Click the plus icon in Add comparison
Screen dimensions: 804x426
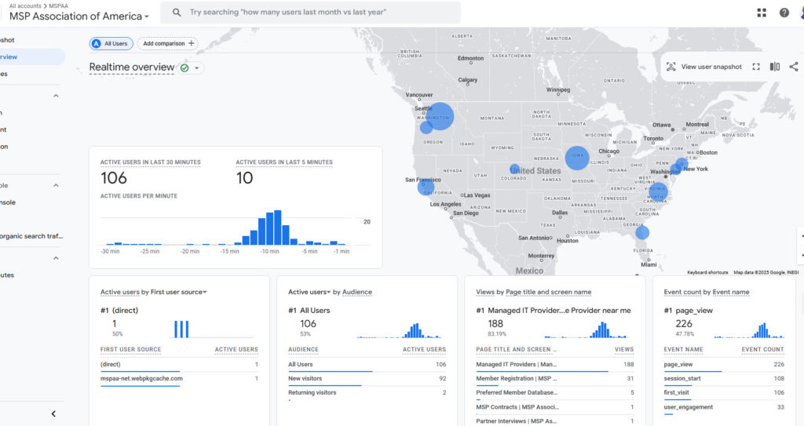click(x=192, y=44)
